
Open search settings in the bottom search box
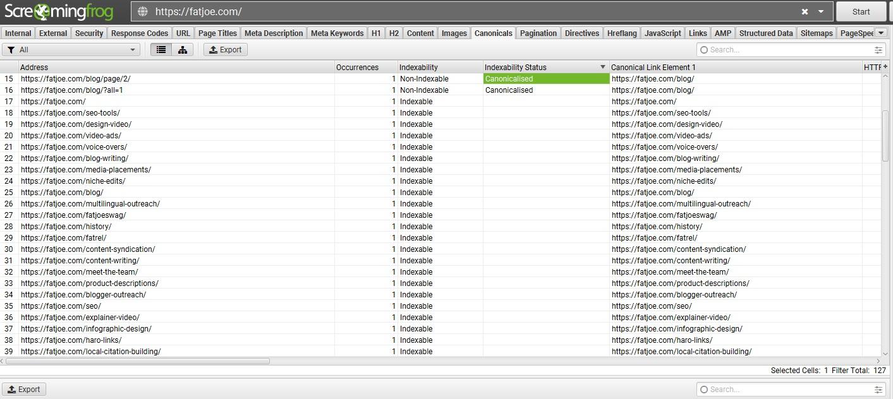click(878, 390)
